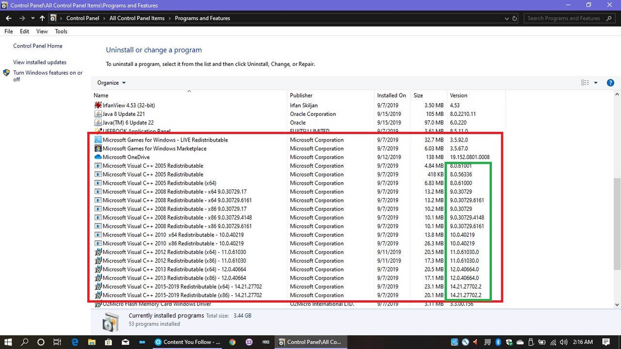Viewport: 621px width, 349px height.
Task: Click the Bluetooth tray icon
Action: pos(498,342)
